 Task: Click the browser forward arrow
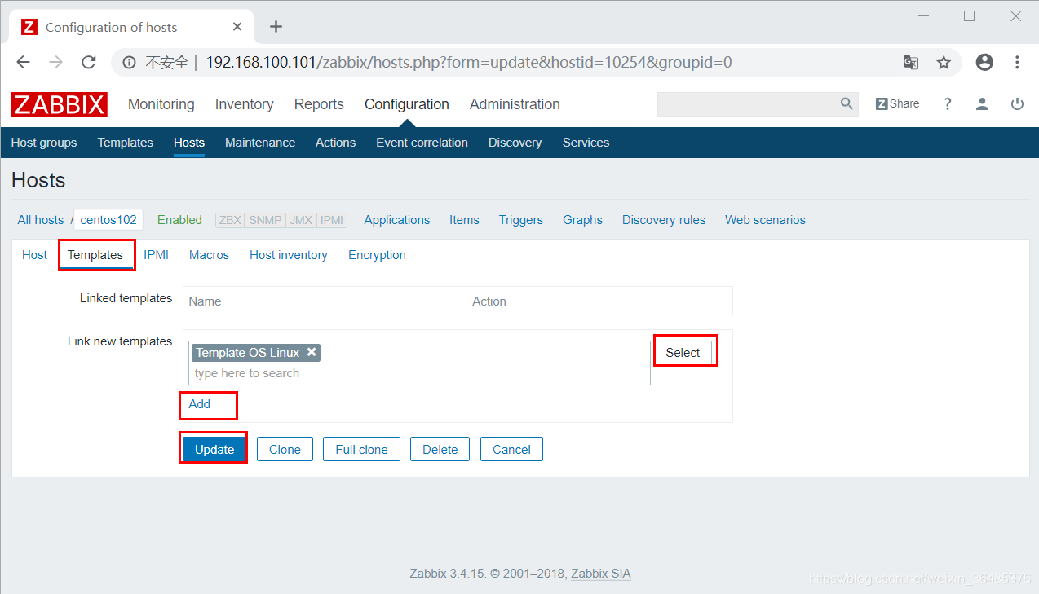pos(55,62)
